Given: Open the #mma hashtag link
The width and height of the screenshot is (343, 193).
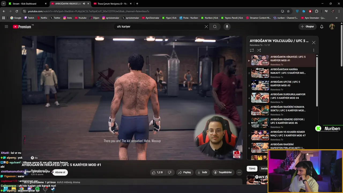Looking at the screenshot, I should [76, 182].
